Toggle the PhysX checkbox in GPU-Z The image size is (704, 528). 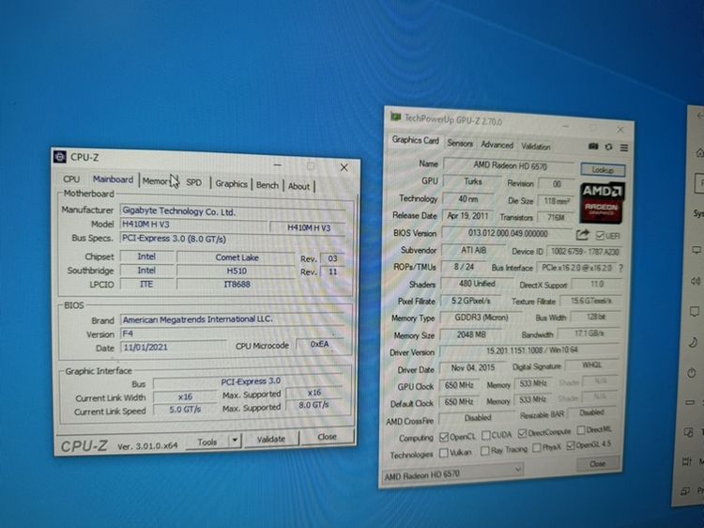(537, 447)
